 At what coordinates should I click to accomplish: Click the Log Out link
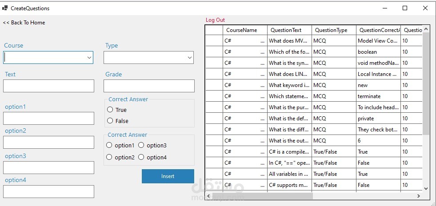(216, 20)
